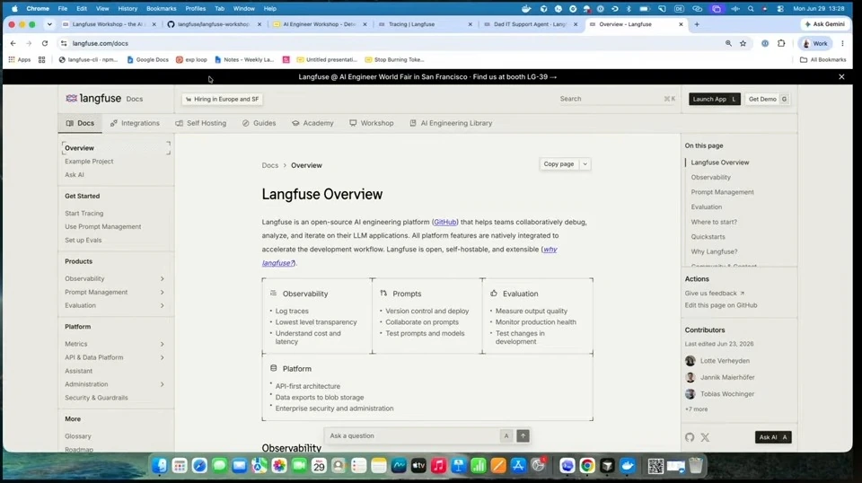Switch to the Self Hosting tab

pyautogui.click(x=200, y=123)
